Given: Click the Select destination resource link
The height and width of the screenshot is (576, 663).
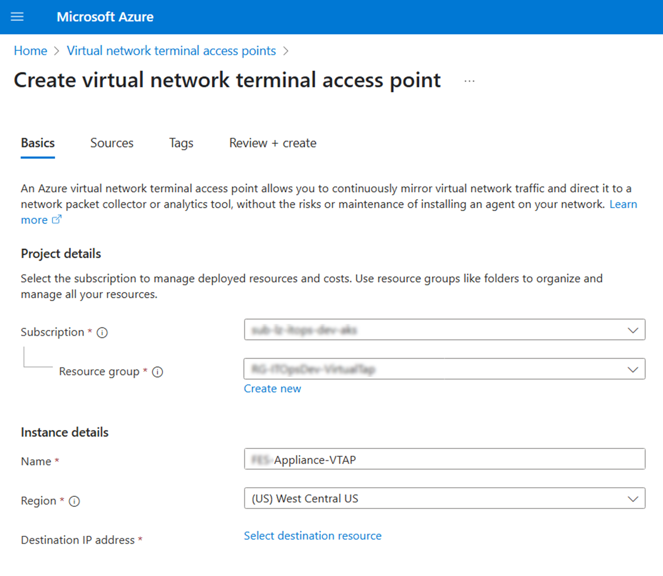Looking at the screenshot, I should pyautogui.click(x=313, y=536).
